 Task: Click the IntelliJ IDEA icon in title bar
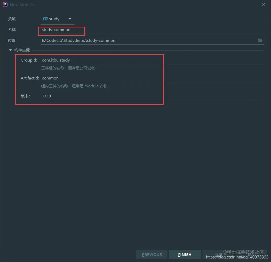5,5
